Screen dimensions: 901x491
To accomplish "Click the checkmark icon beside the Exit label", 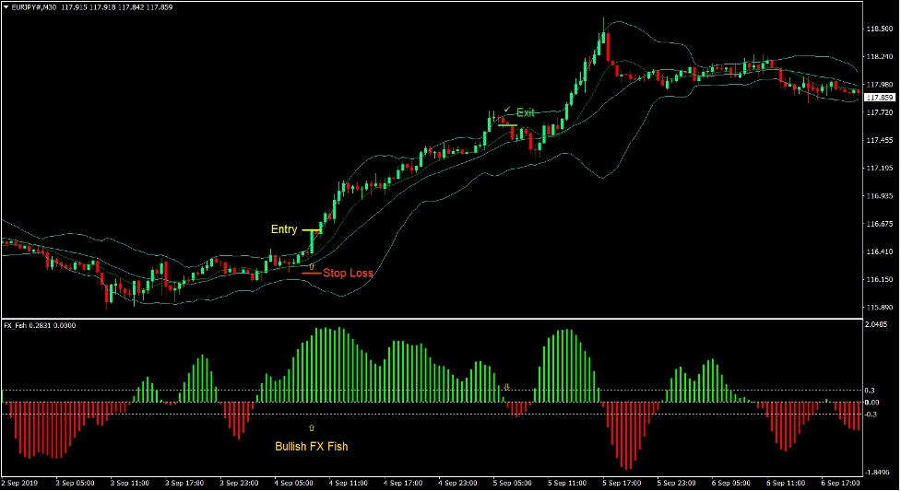I will pyautogui.click(x=506, y=110).
